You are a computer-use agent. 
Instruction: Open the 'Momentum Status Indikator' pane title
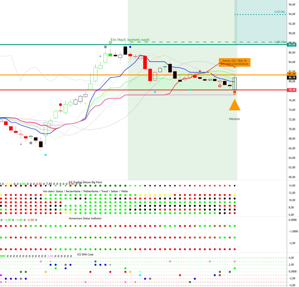[x=85, y=218]
